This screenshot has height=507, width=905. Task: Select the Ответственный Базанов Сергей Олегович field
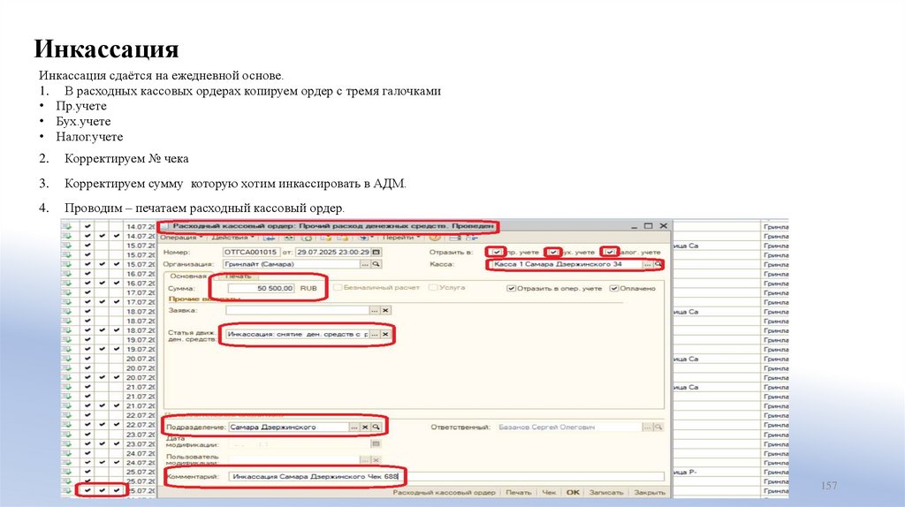pos(570,428)
